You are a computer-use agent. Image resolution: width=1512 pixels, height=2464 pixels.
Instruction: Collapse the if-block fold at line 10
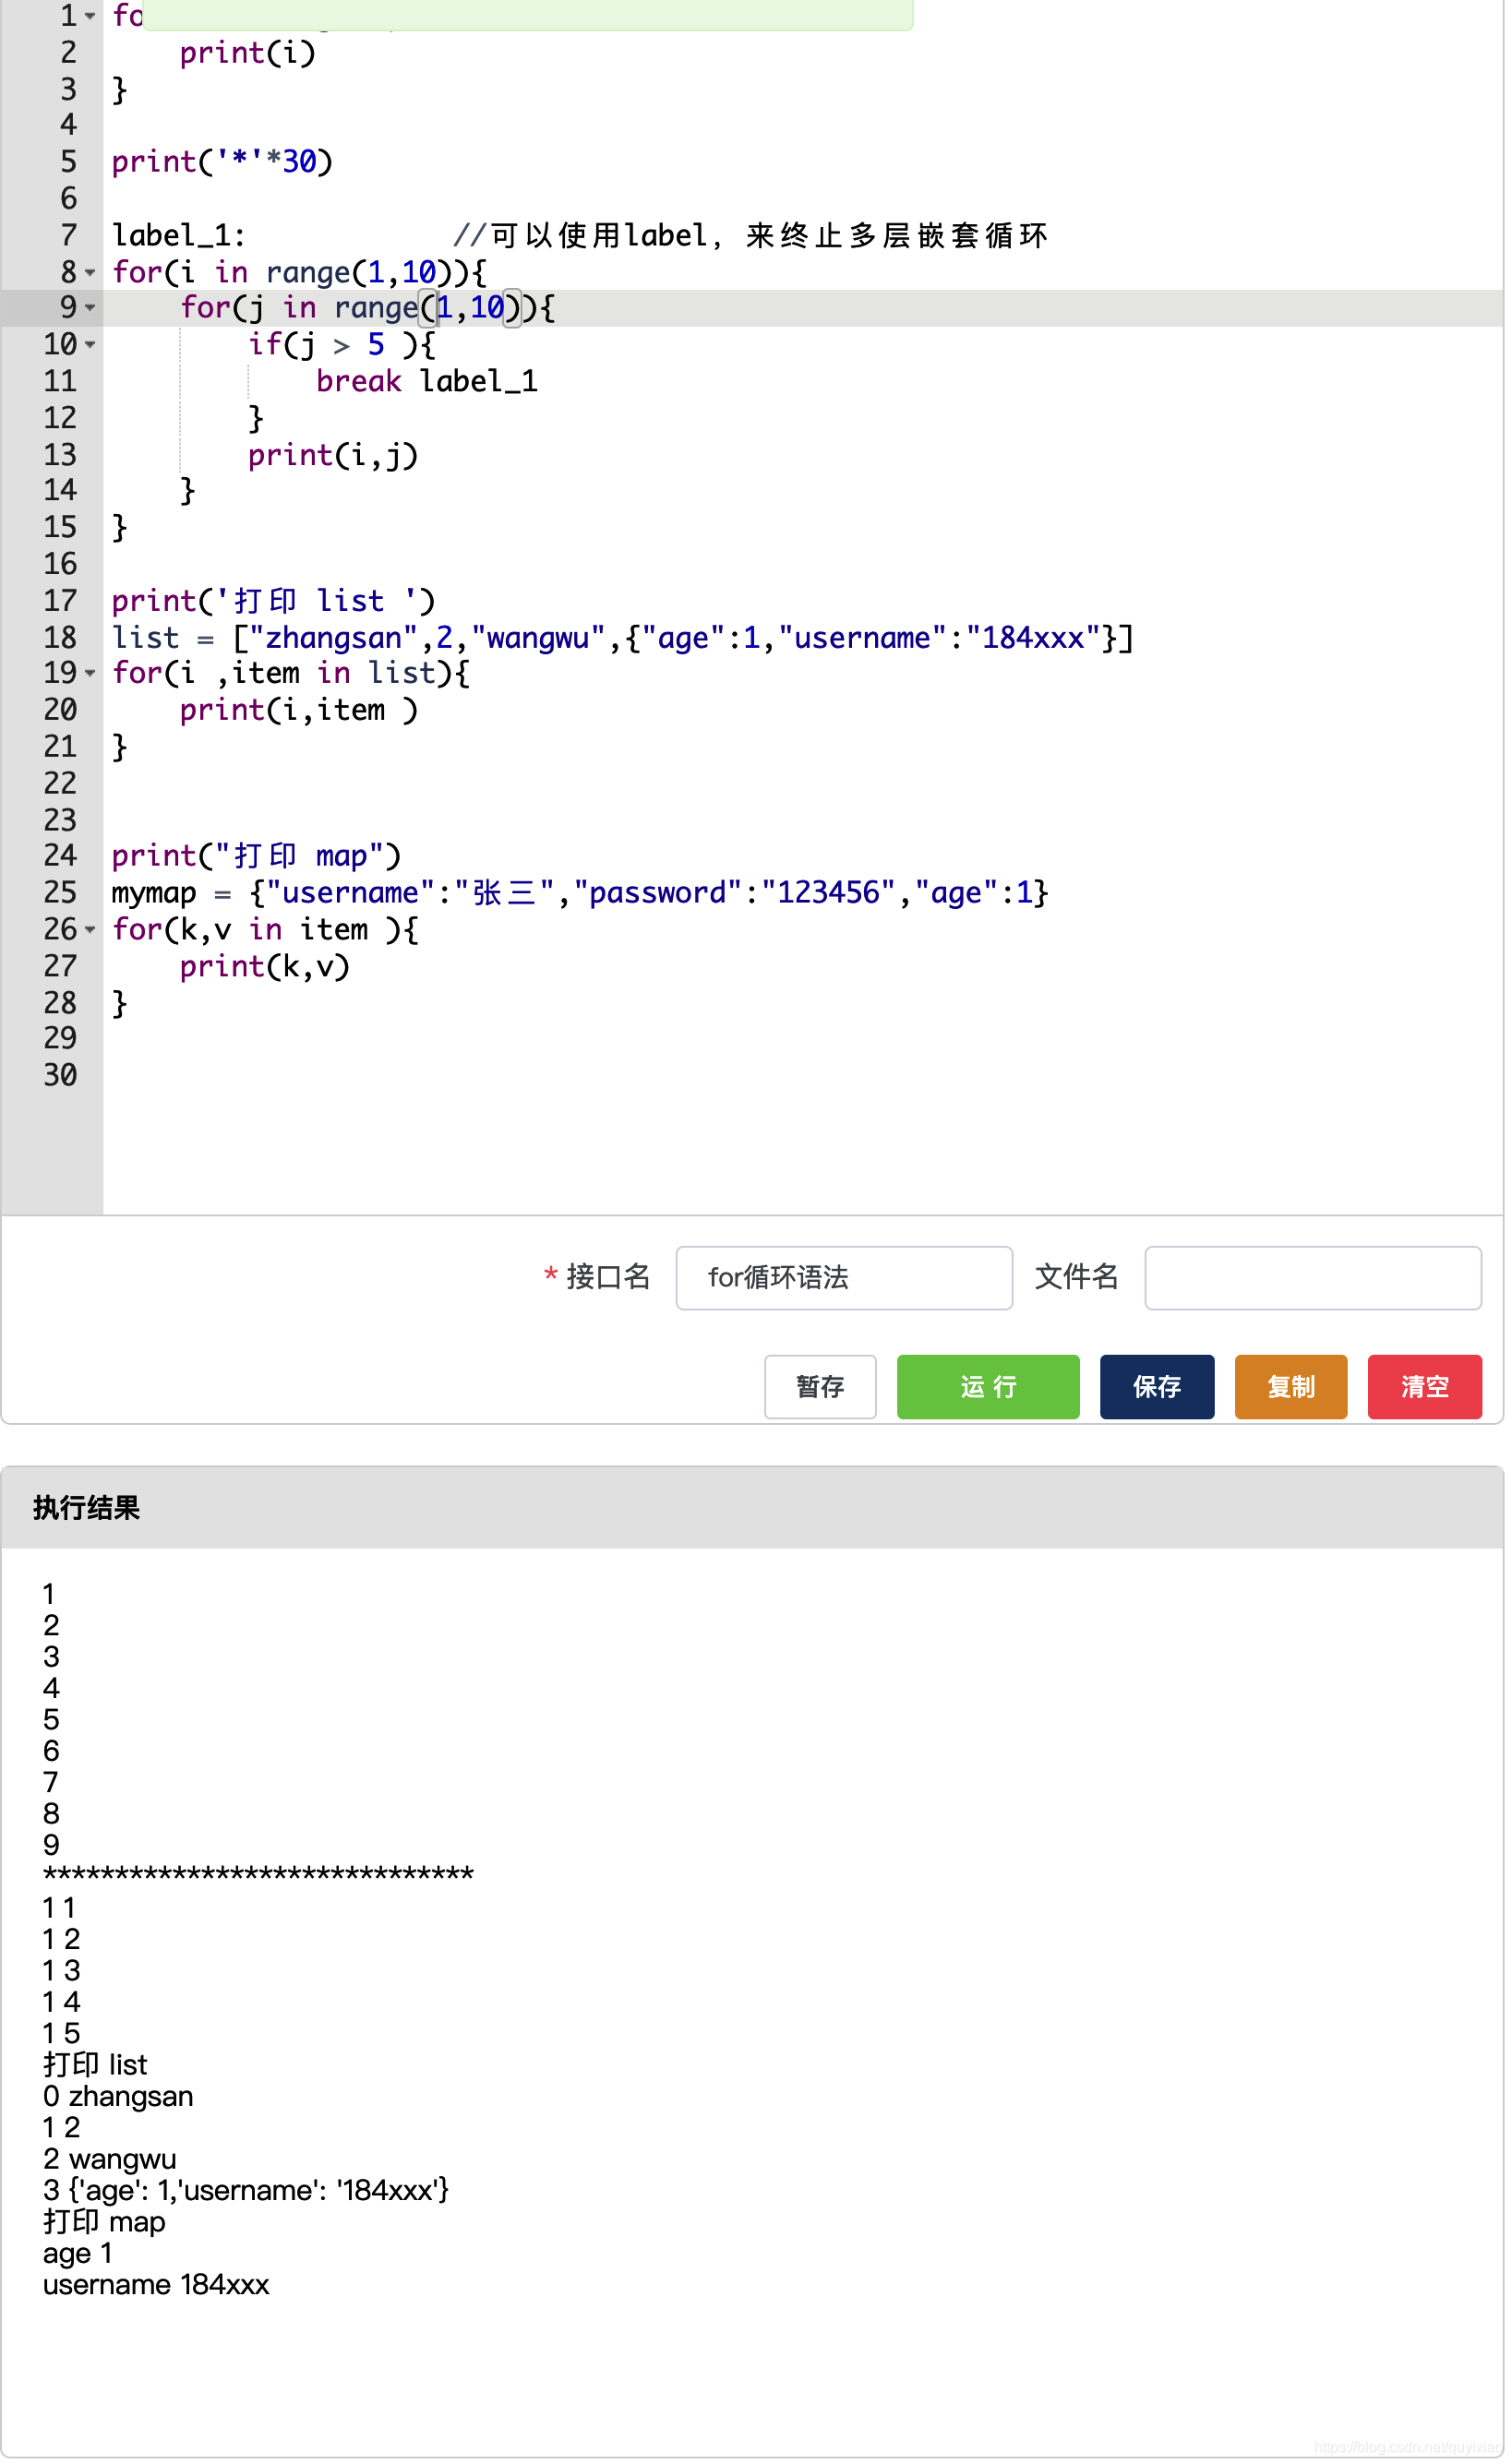click(90, 346)
